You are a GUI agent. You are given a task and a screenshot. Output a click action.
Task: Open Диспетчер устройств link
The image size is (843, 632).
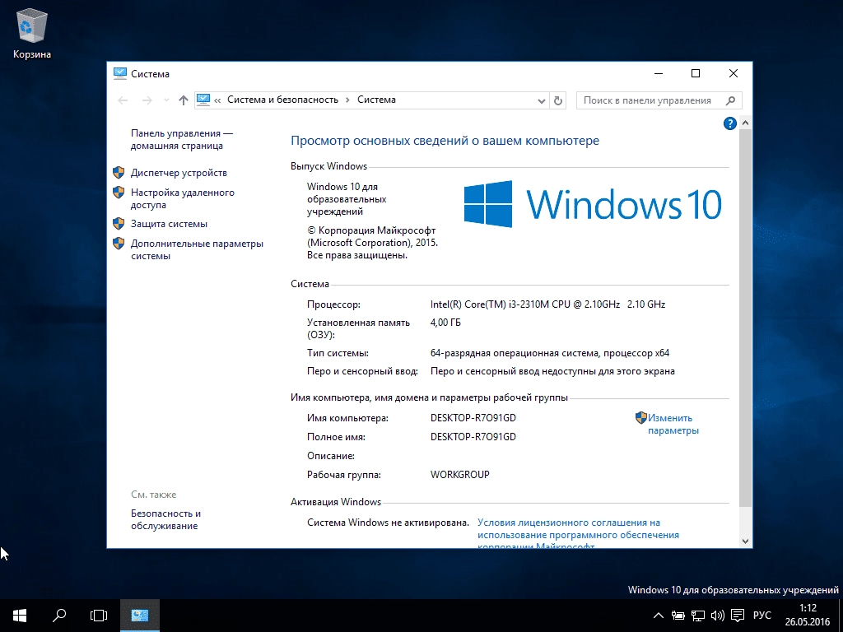point(179,173)
